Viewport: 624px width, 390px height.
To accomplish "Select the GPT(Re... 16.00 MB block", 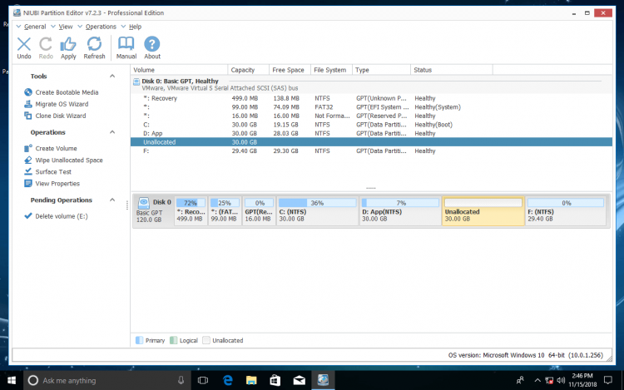I will [259, 211].
